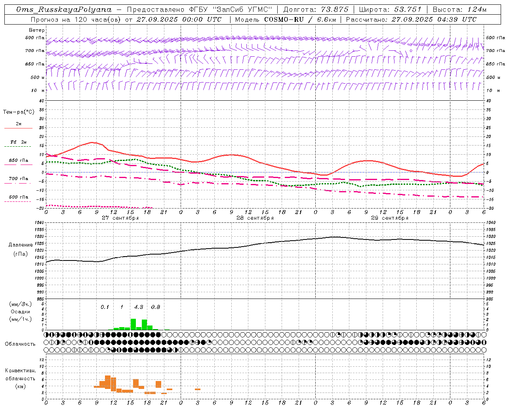Click the Td 2м legend entry
Viewport: 507px width, 406px height.
click(x=18, y=142)
